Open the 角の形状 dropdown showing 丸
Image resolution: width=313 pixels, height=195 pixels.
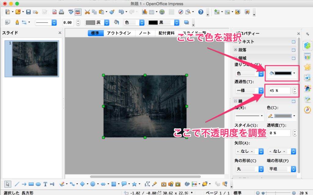249,169
